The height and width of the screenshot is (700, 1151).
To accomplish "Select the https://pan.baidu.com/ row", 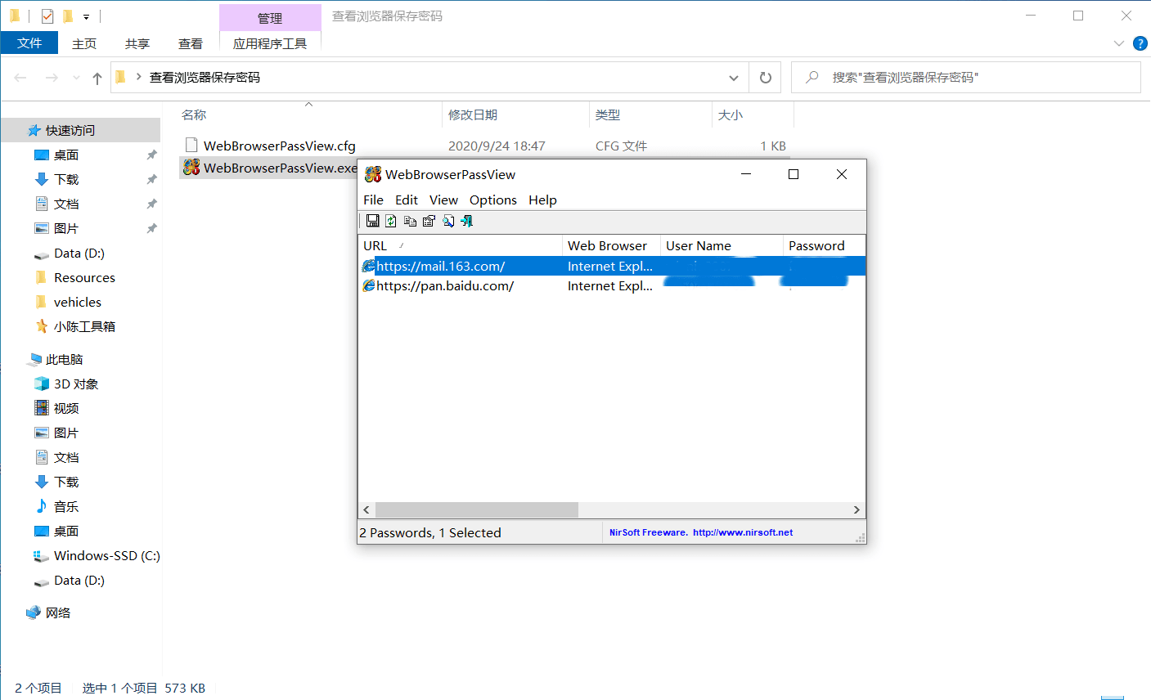I will point(612,285).
